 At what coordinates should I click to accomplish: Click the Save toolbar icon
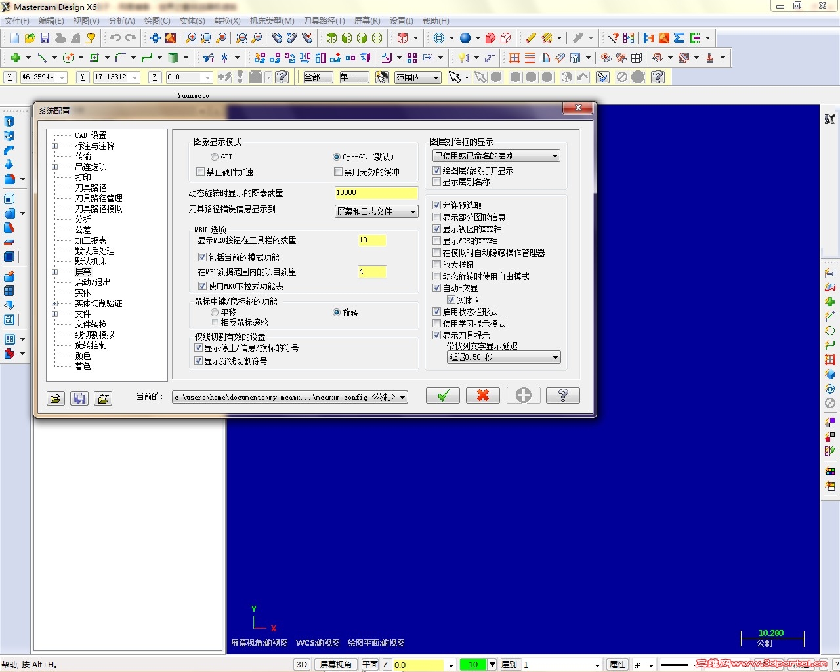43,37
